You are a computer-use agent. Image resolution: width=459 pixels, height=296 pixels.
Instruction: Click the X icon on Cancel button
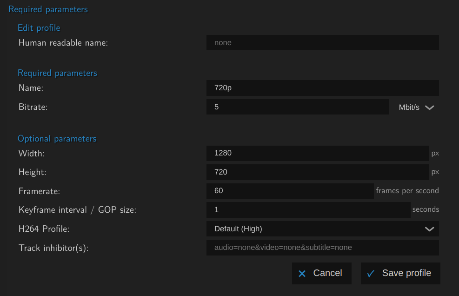tap(302, 274)
